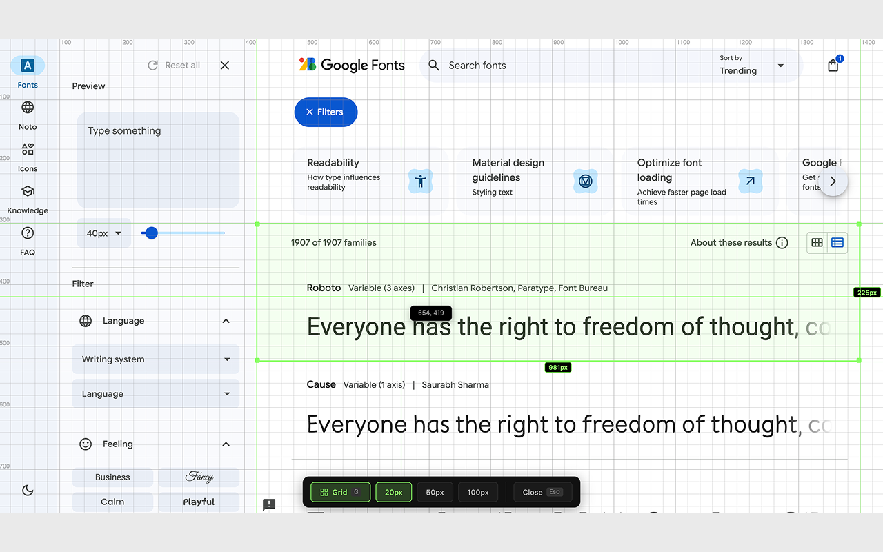Click the arrow icon on Optimize font loading card
The image size is (883, 552).
point(751,181)
